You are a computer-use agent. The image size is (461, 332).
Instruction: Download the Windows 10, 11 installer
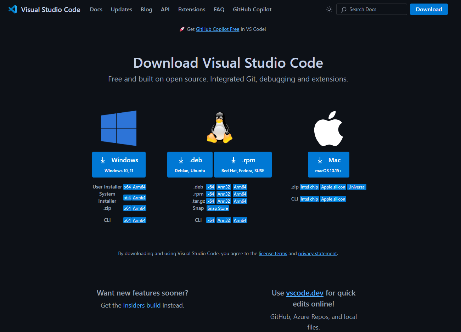[x=119, y=164]
